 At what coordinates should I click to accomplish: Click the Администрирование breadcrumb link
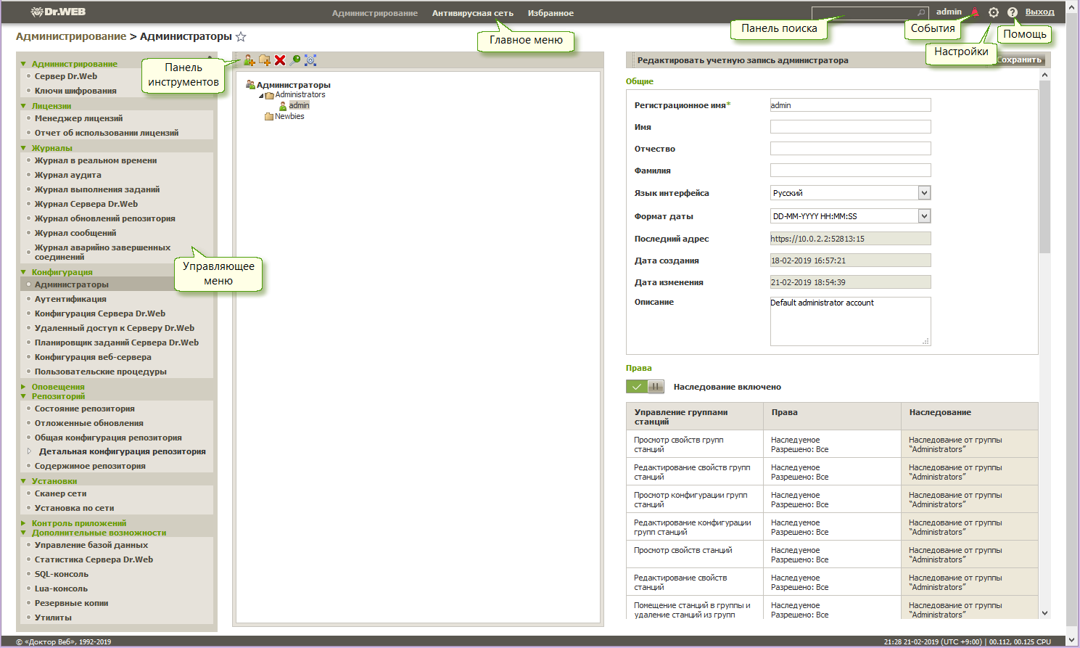71,36
